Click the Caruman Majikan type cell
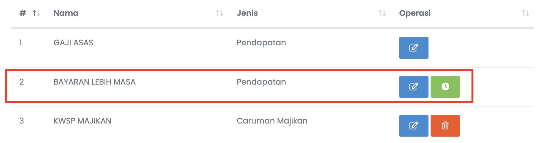The width and height of the screenshot is (543, 143). [272, 121]
